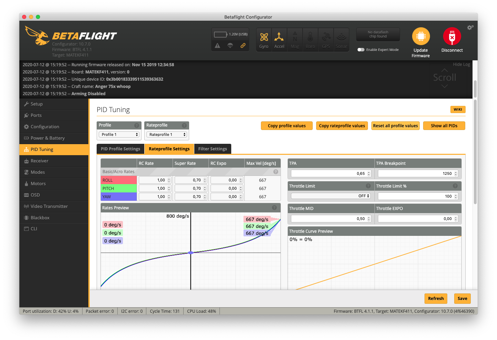Open the Configuration sidebar page
This screenshot has height=340, width=497.
point(54,127)
